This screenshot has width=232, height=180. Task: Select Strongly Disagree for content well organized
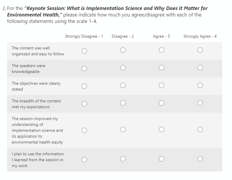(x=84, y=51)
